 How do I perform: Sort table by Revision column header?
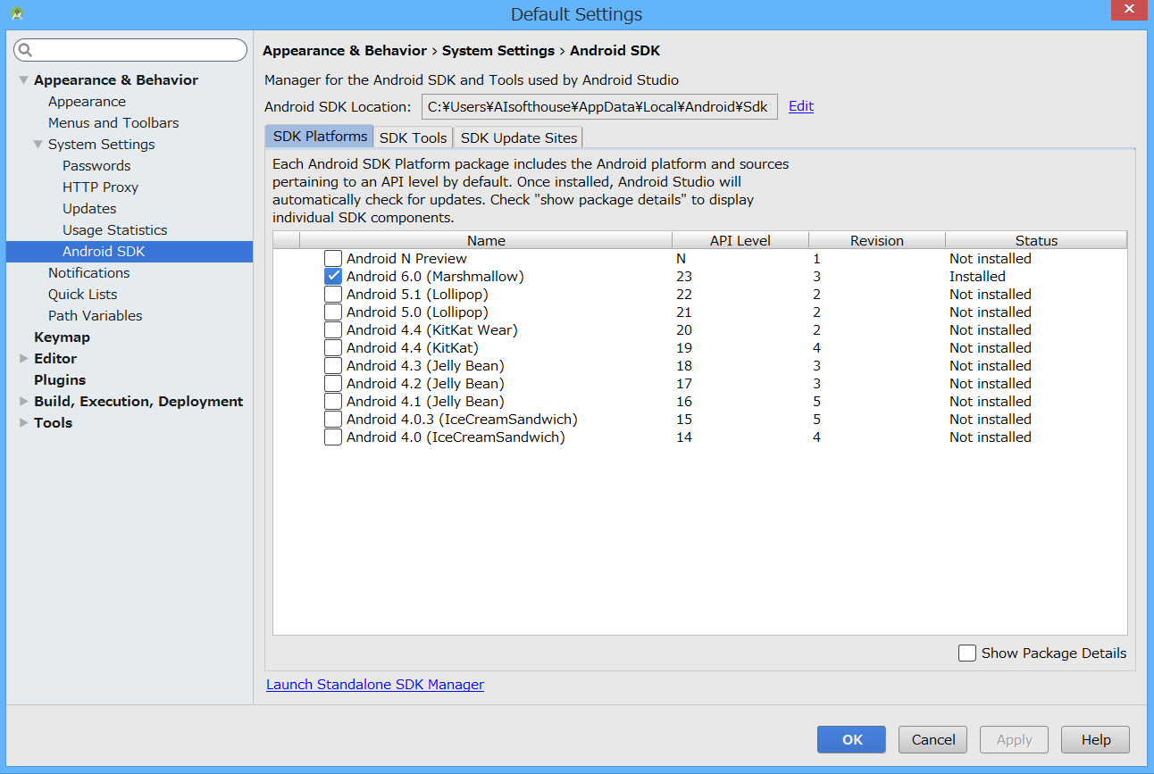click(x=877, y=241)
